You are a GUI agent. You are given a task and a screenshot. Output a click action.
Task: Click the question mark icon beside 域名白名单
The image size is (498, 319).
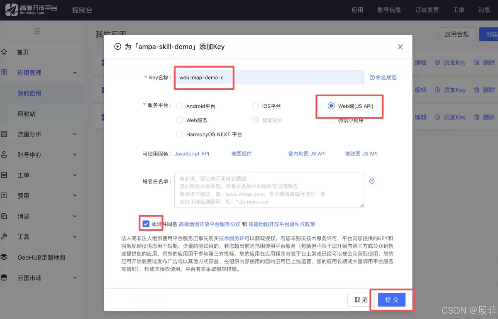(372, 181)
